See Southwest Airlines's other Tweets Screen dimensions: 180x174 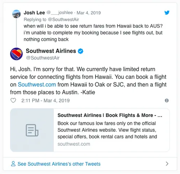pos(59,164)
